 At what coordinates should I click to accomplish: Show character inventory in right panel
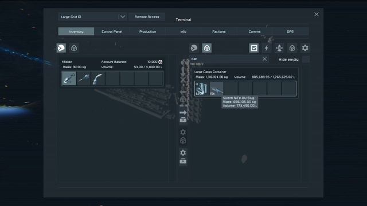(194, 48)
